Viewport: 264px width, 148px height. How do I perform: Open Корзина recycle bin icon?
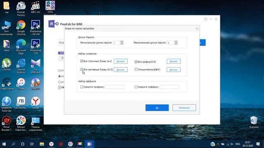254,122
